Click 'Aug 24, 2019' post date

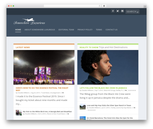(x=35, y=93)
